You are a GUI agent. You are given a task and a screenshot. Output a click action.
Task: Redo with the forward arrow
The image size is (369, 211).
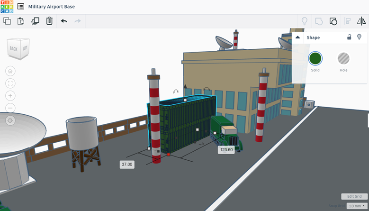(x=78, y=21)
